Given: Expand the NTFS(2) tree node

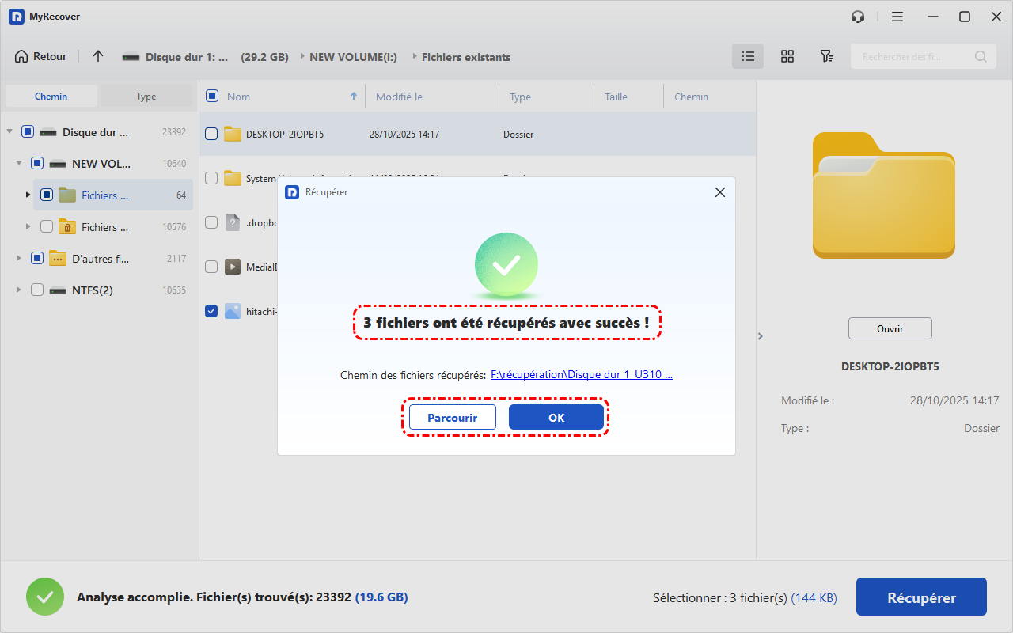Looking at the screenshot, I should coord(19,290).
